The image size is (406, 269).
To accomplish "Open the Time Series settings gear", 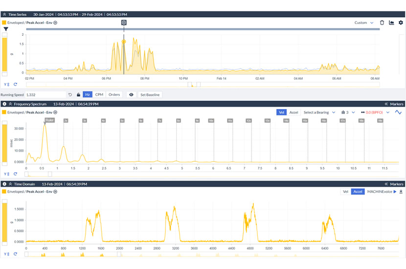I will 401,23.
